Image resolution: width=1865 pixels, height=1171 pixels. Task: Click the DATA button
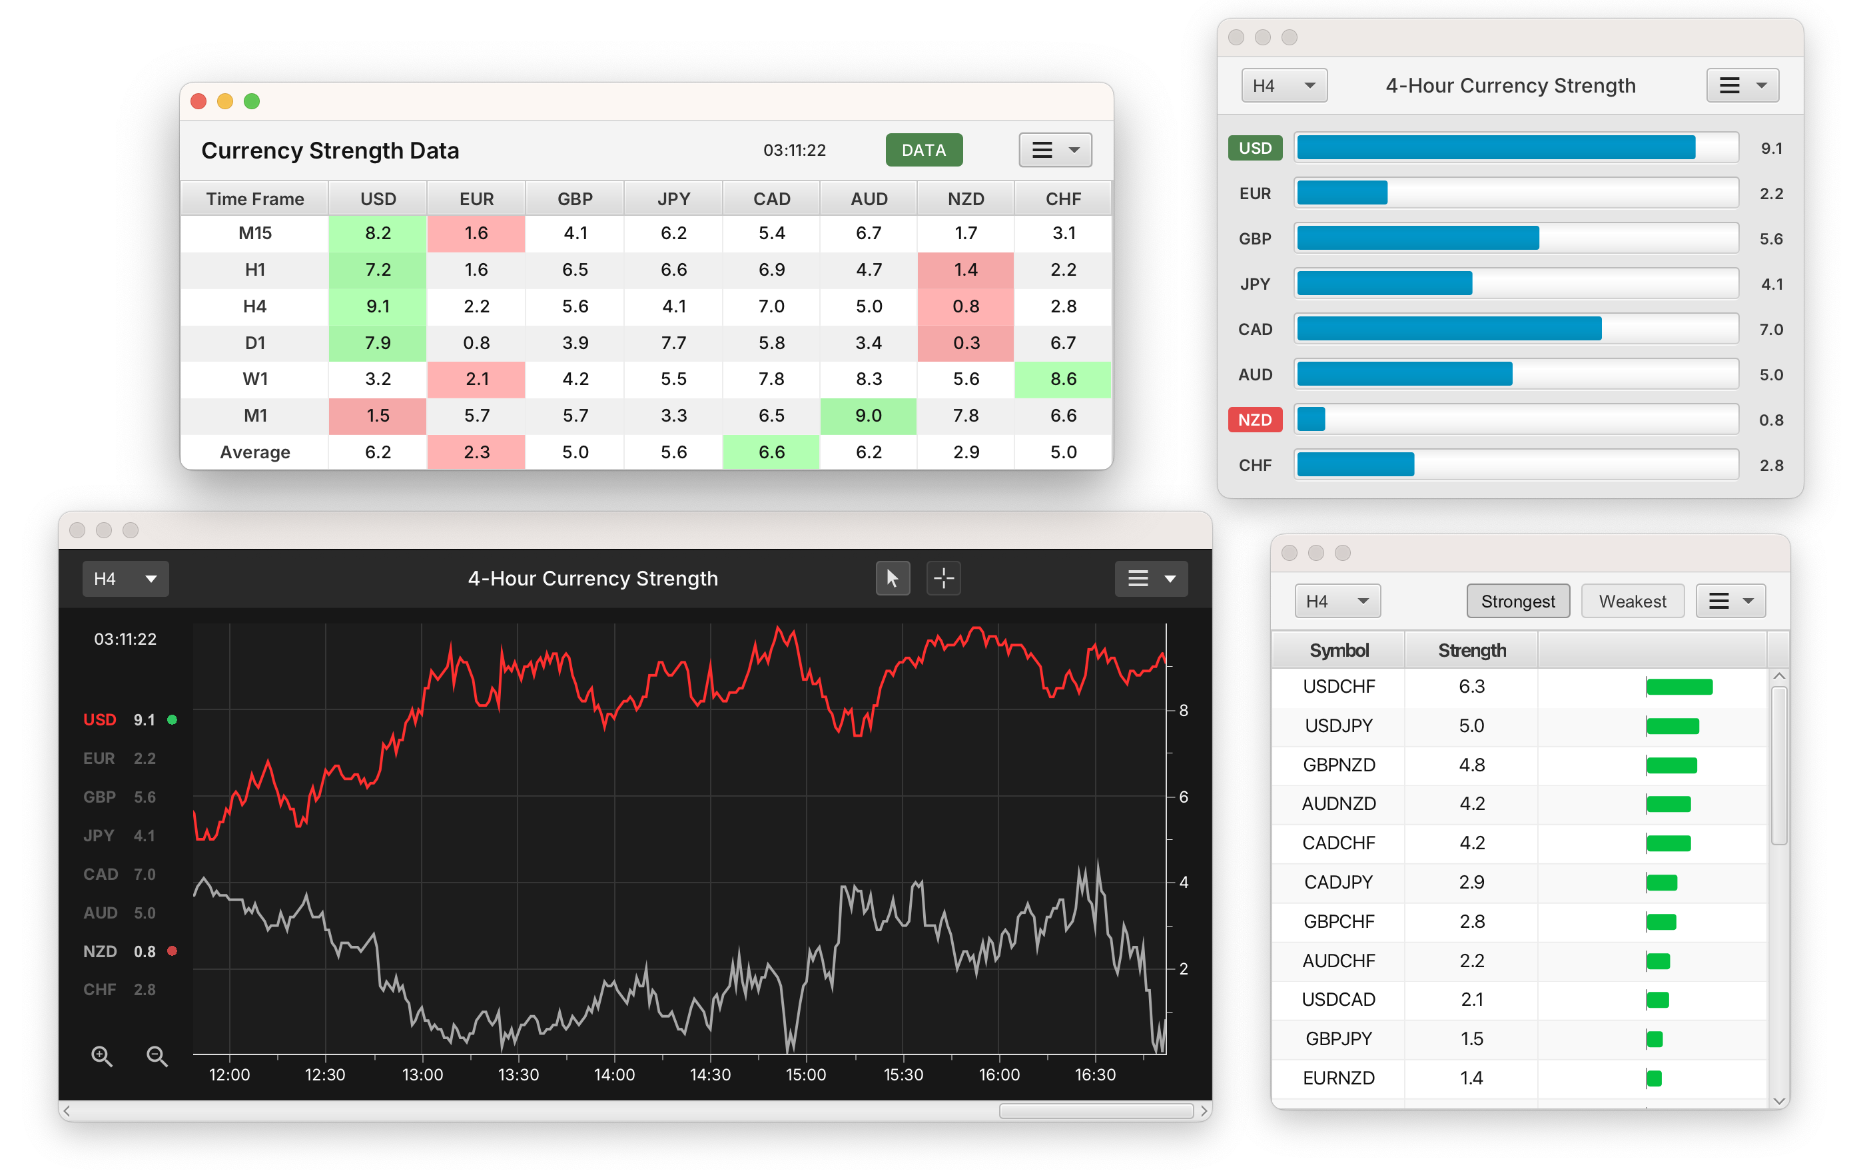pyautogui.click(x=923, y=149)
